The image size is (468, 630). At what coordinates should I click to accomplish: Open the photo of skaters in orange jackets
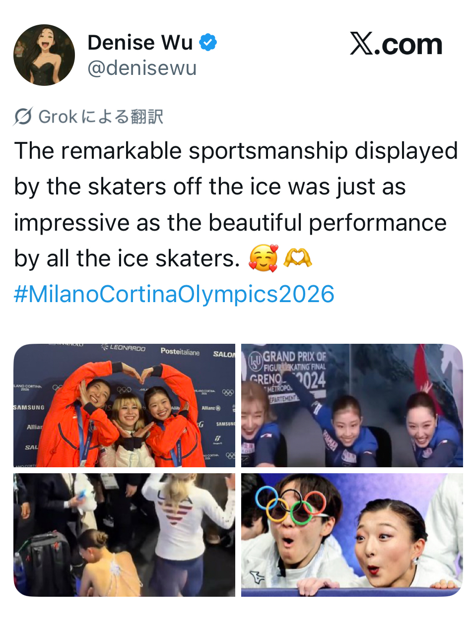point(124,405)
